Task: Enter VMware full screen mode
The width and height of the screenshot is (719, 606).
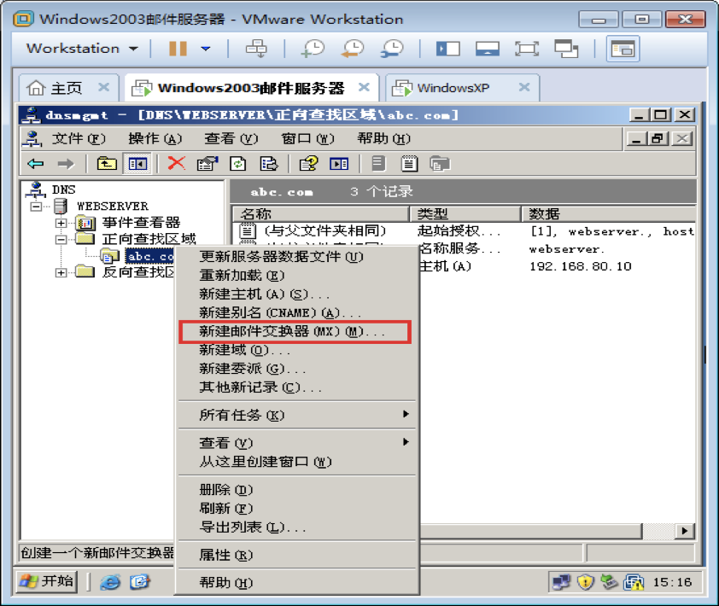Action: pos(526,48)
